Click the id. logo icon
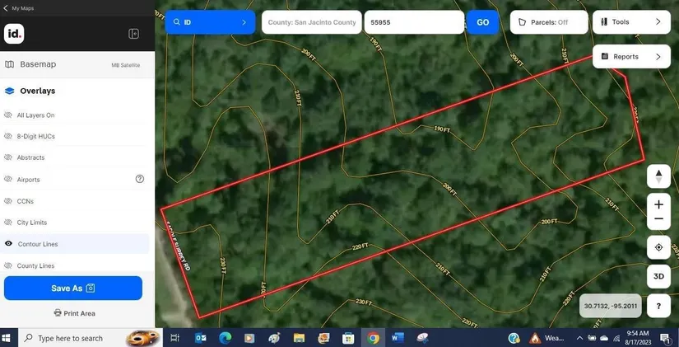Viewport: 679px width, 347px height. [14, 34]
